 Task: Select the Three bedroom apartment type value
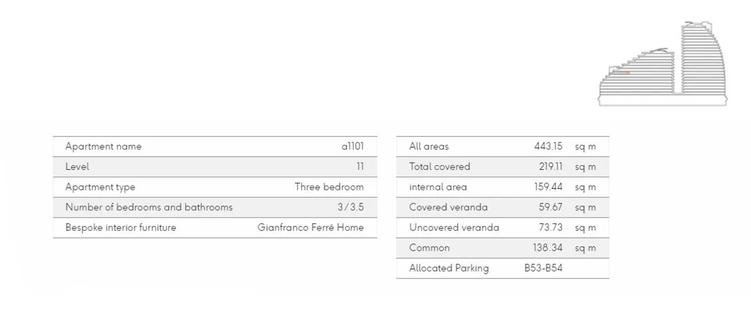[x=329, y=187]
